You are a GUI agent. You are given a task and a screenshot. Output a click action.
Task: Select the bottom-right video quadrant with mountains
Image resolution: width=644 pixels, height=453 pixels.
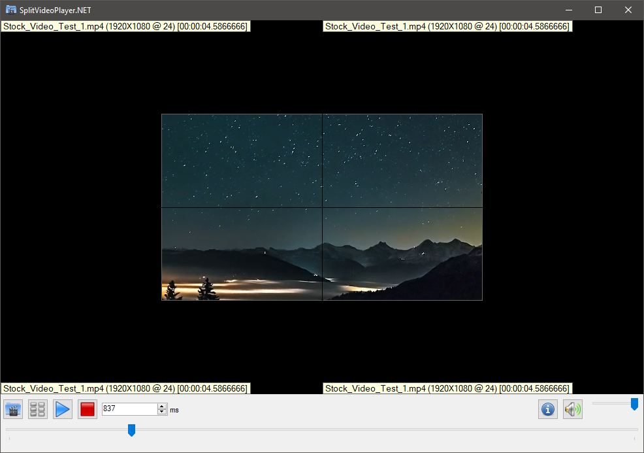[402, 254]
